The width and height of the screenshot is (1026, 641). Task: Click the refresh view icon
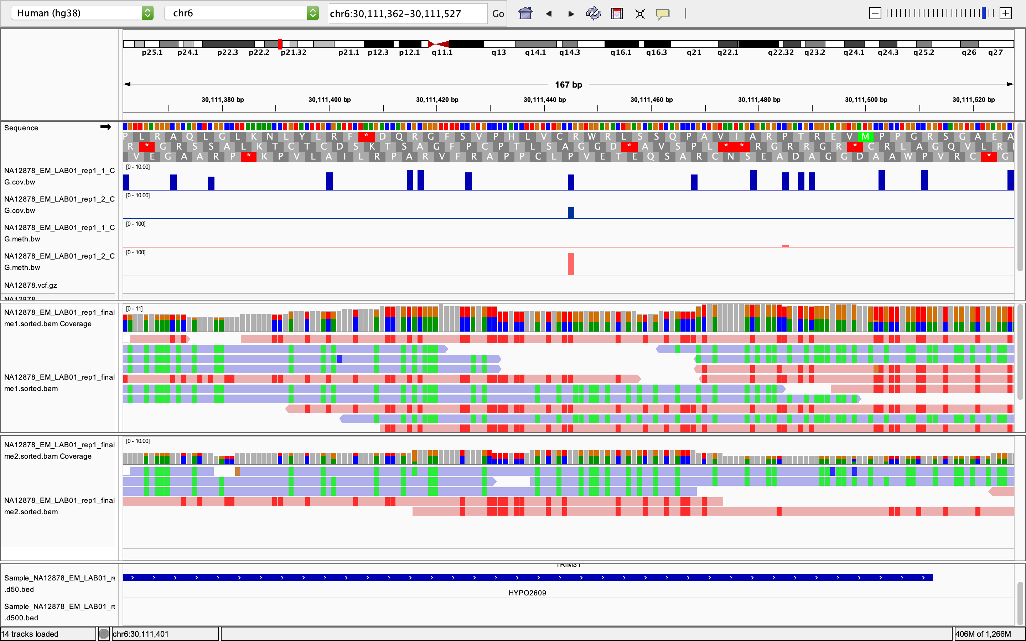(594, 14)
